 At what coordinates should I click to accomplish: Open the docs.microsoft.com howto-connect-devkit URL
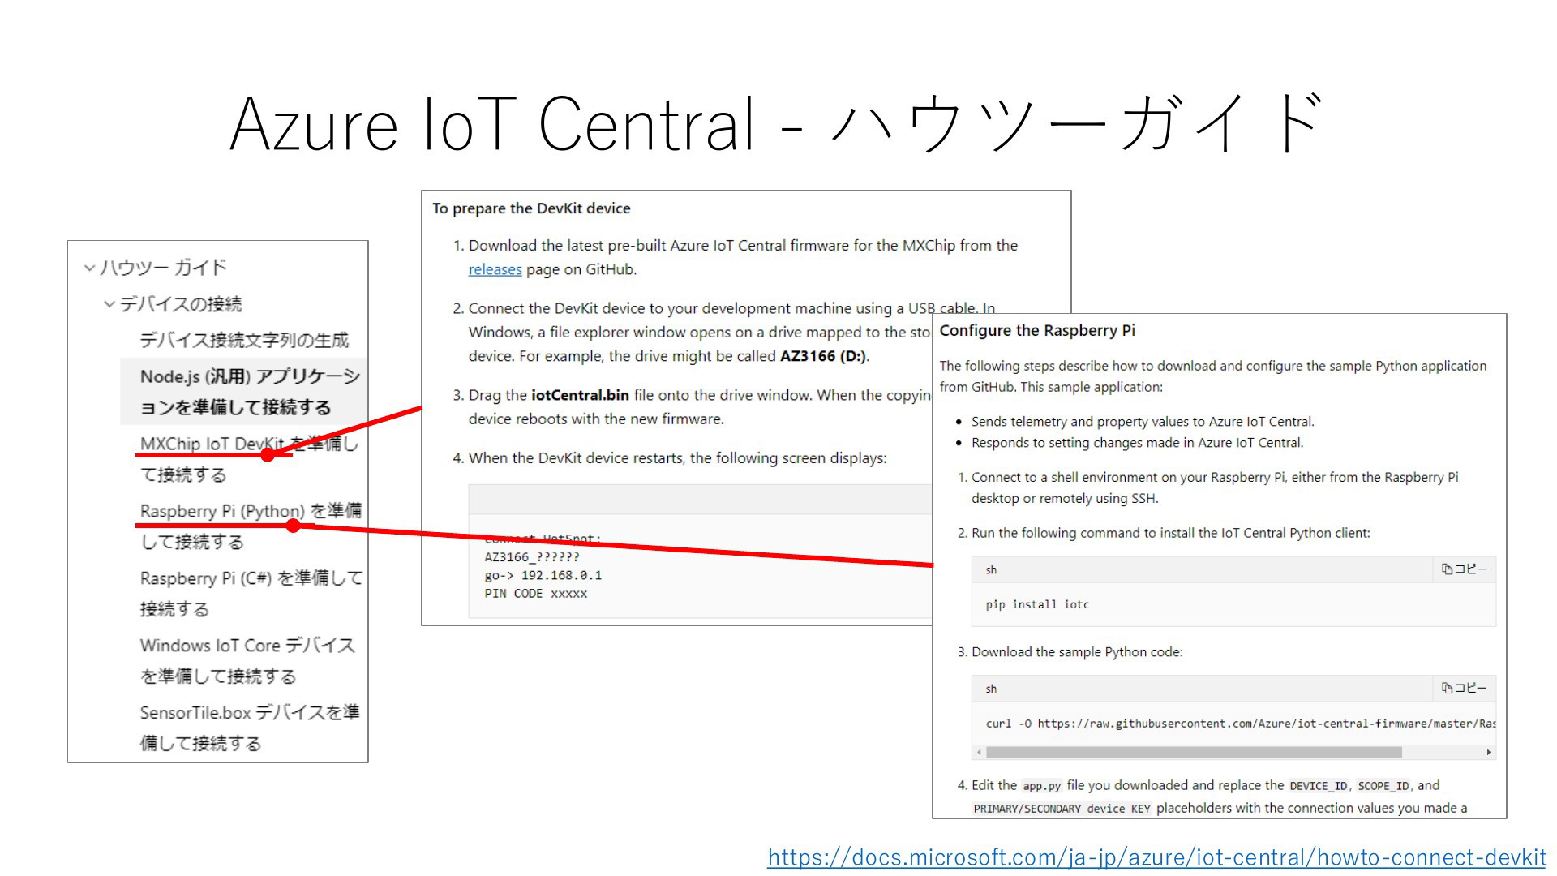[x=1157, y=857]
